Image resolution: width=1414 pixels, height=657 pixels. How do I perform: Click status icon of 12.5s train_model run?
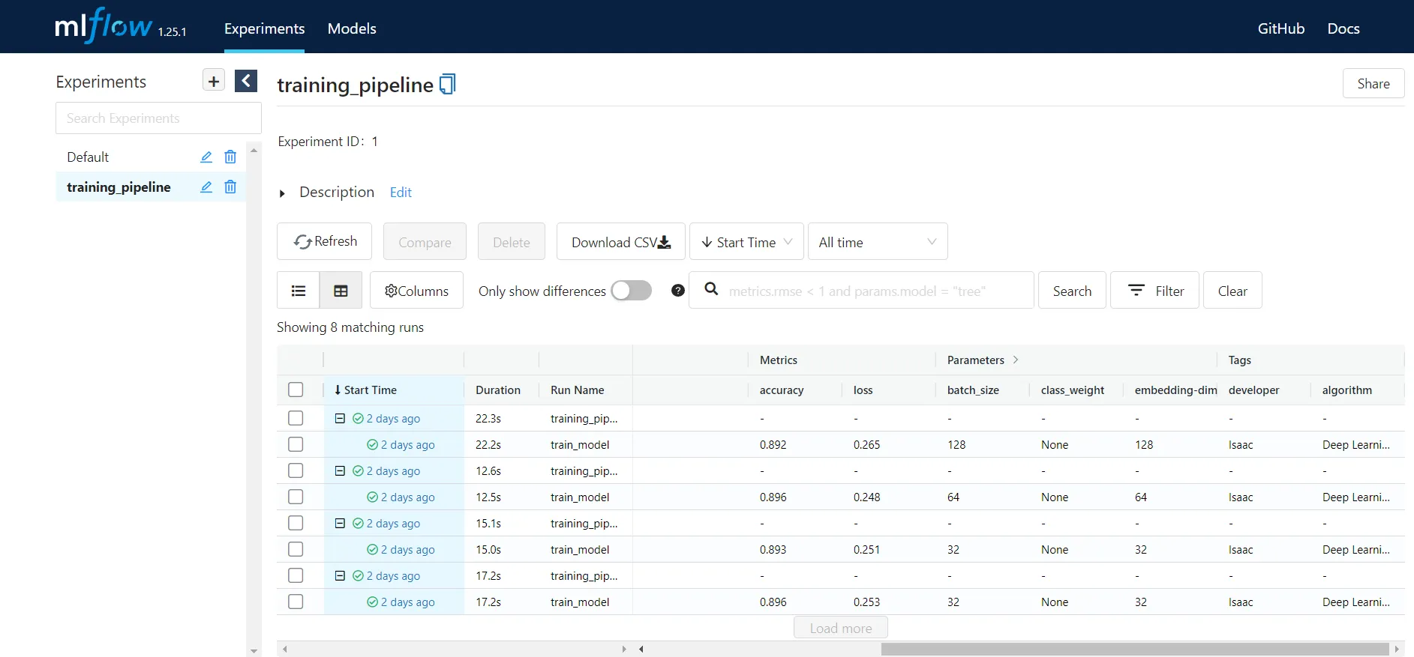372,497
